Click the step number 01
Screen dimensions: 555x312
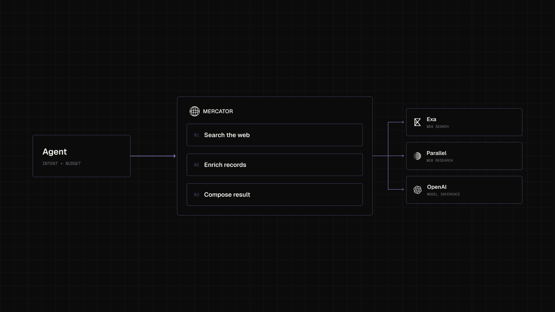tap(197, 135)
